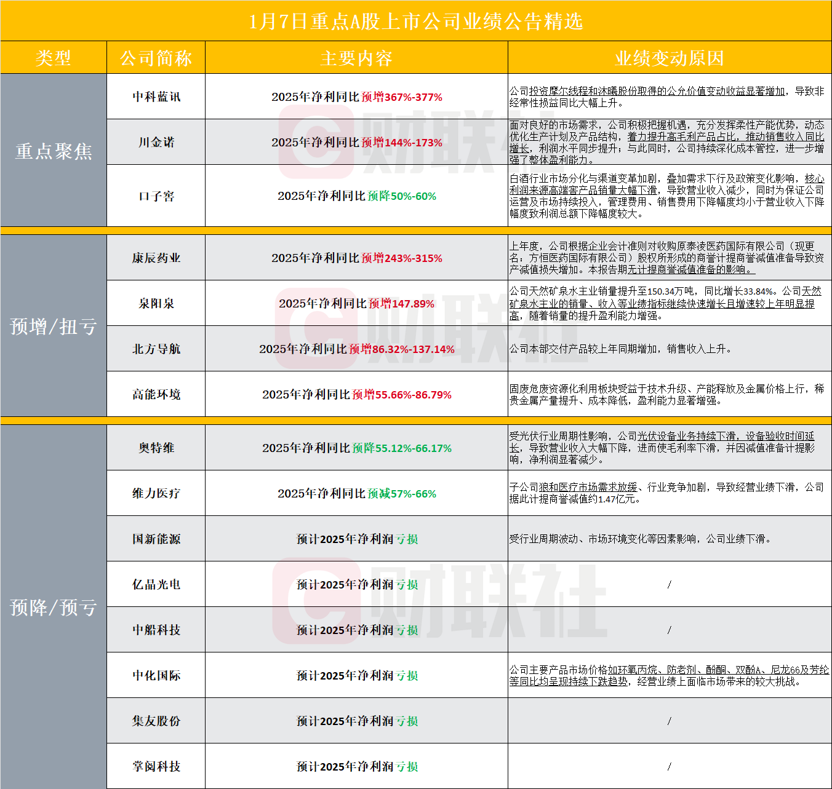Click 口子窖's 预降50%-60% forecast
This screenshot has height=789, width=832.
point(402,196)
